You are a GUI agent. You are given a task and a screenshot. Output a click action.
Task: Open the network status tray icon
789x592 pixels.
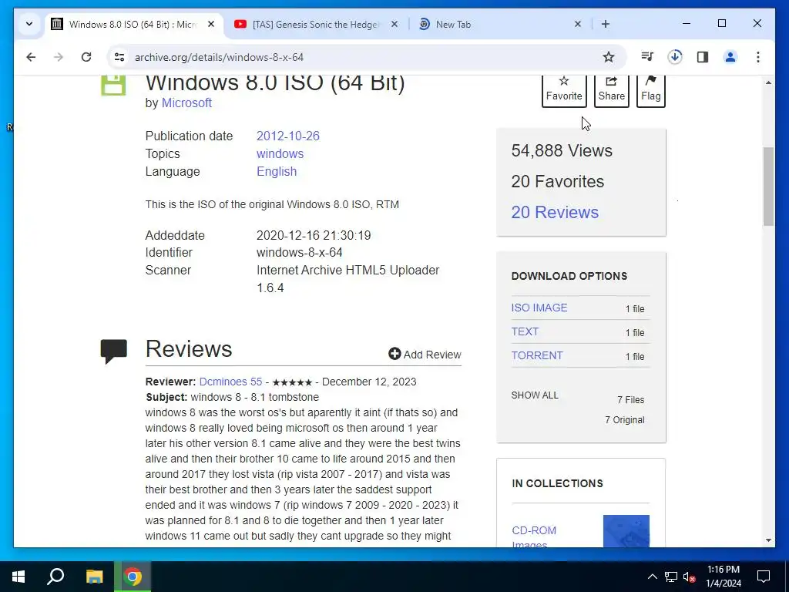tap(671, 577)
